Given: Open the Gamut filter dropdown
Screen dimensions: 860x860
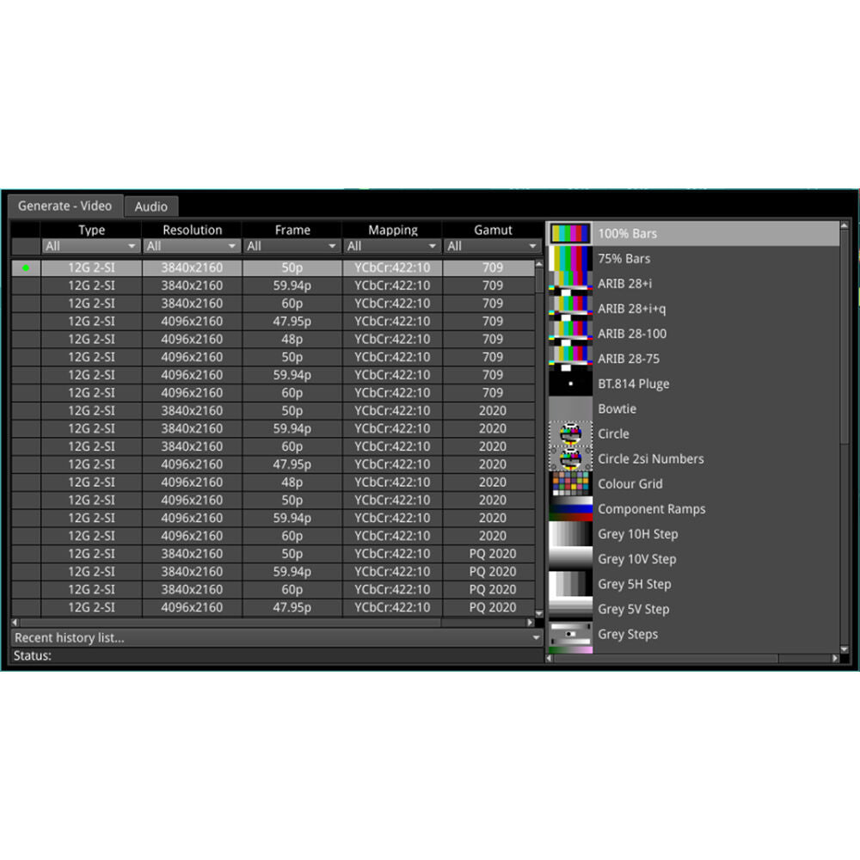Looking at the screenshot, I should click(493, 246).
